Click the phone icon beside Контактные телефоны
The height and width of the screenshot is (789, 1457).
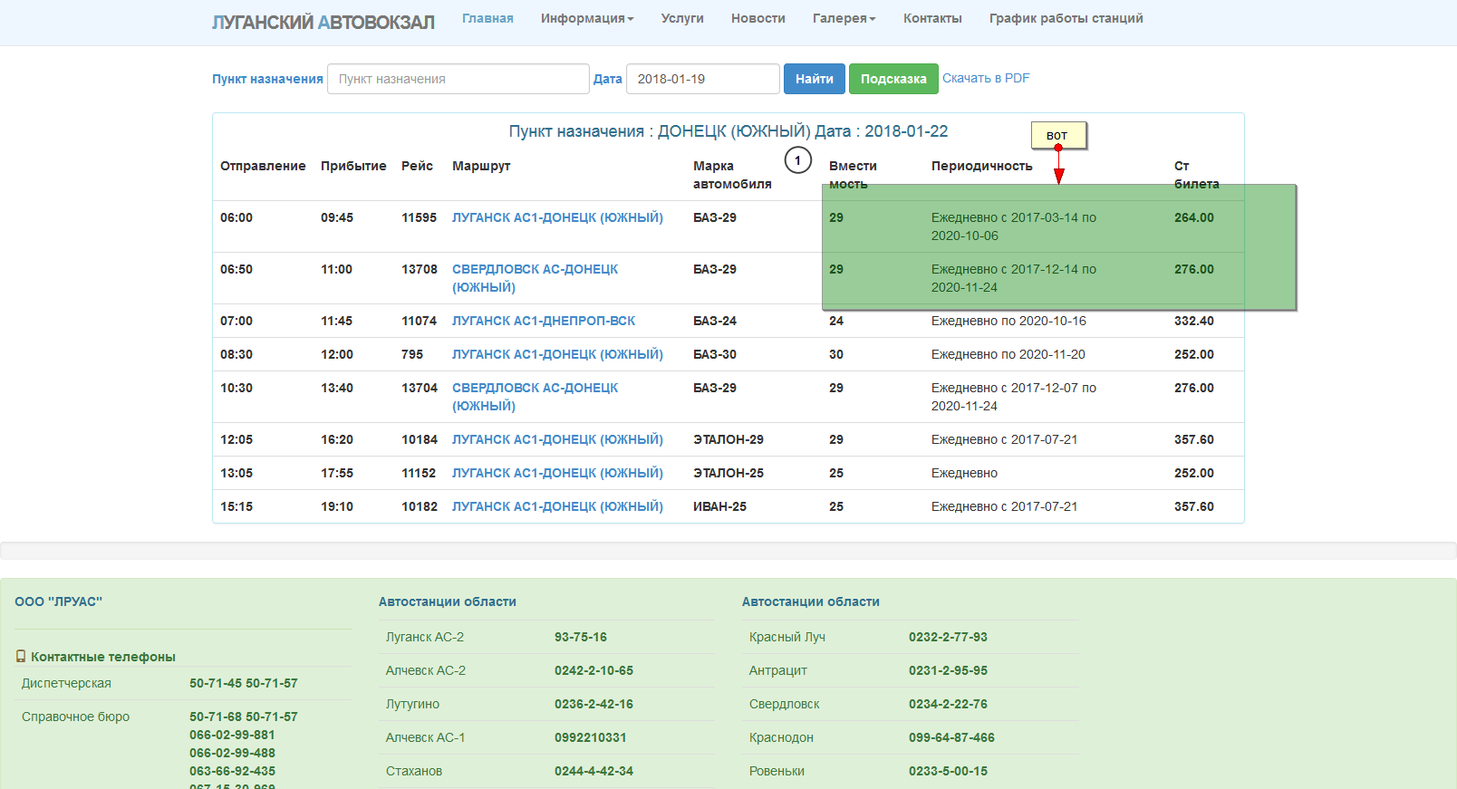[21, 657]
